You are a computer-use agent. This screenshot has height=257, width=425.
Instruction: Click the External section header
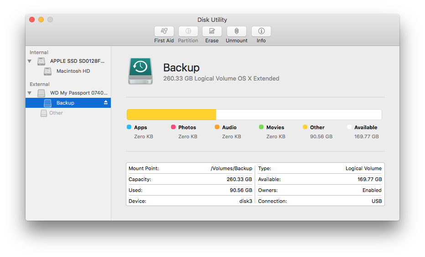tap(40, 84)
